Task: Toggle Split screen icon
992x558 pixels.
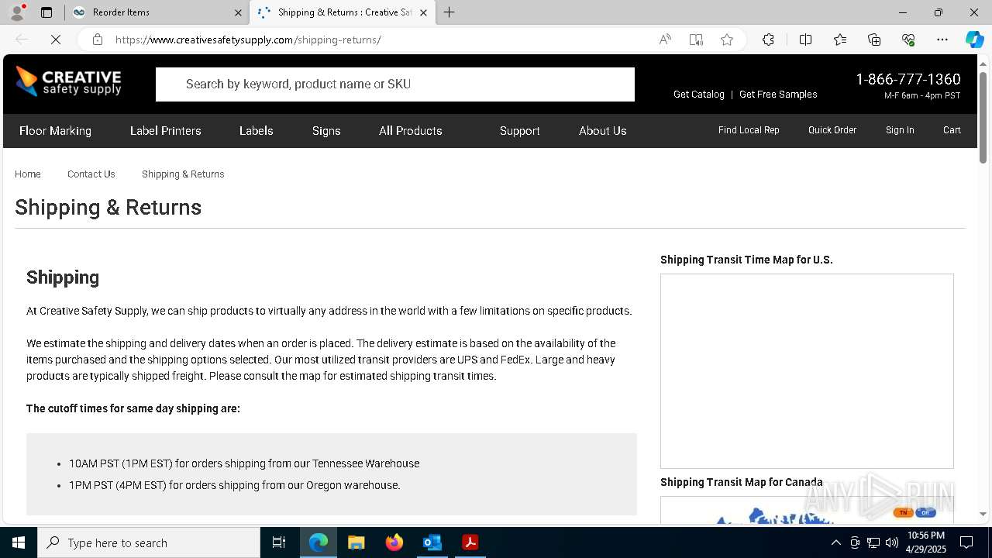Action: point(805,40)
